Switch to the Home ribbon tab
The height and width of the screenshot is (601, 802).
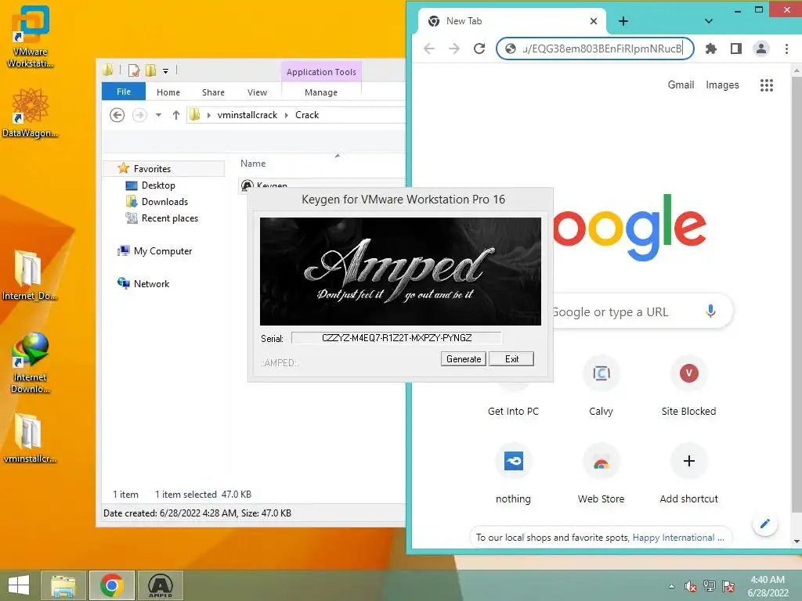point(168,92)
